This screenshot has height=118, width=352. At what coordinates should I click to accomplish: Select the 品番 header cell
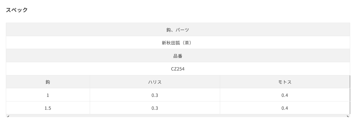[178, 56]
